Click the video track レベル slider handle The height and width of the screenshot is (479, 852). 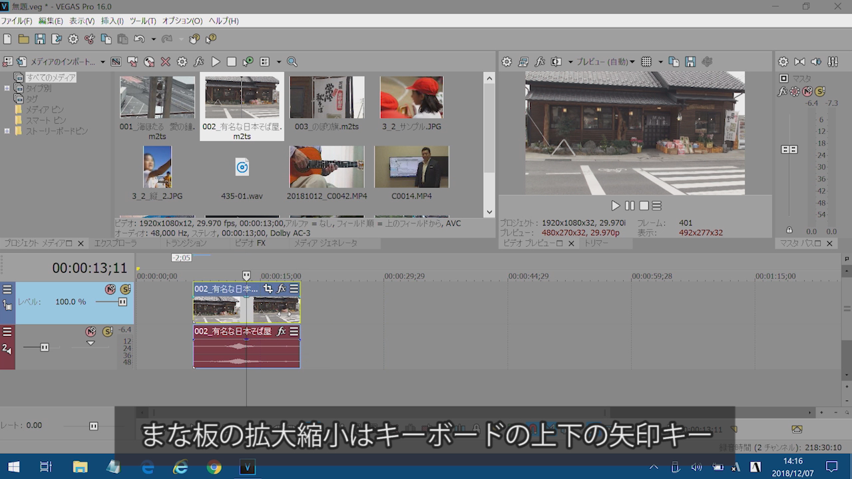122,302
